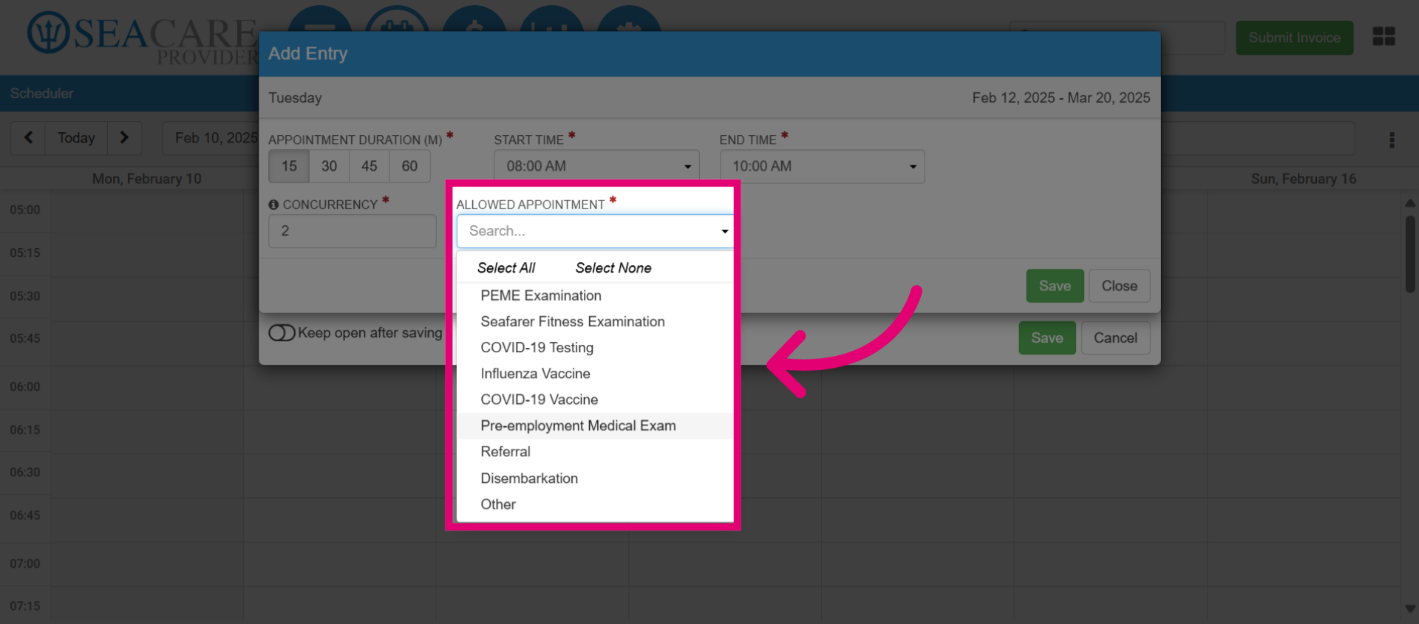Select 15 minute appointment duration
The image size is (1419, 624).
point(289,166)
